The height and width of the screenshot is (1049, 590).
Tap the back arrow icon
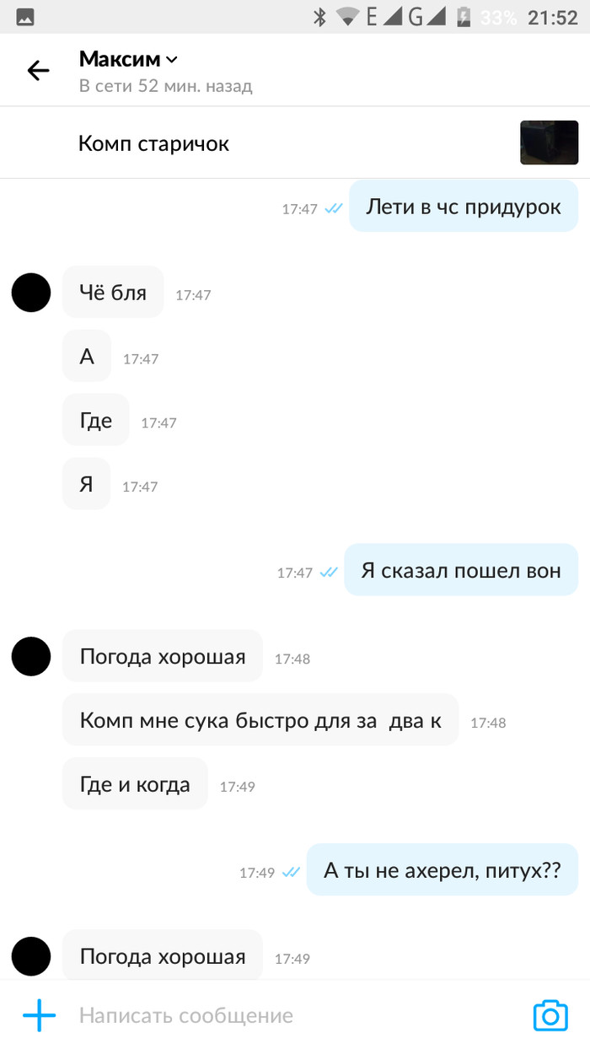point(39,71)
